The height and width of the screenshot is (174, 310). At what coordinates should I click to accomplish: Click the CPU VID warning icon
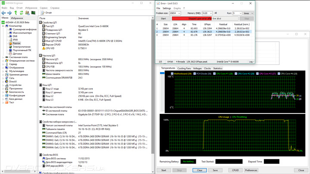pyautogui.click(x=43, y=48)
